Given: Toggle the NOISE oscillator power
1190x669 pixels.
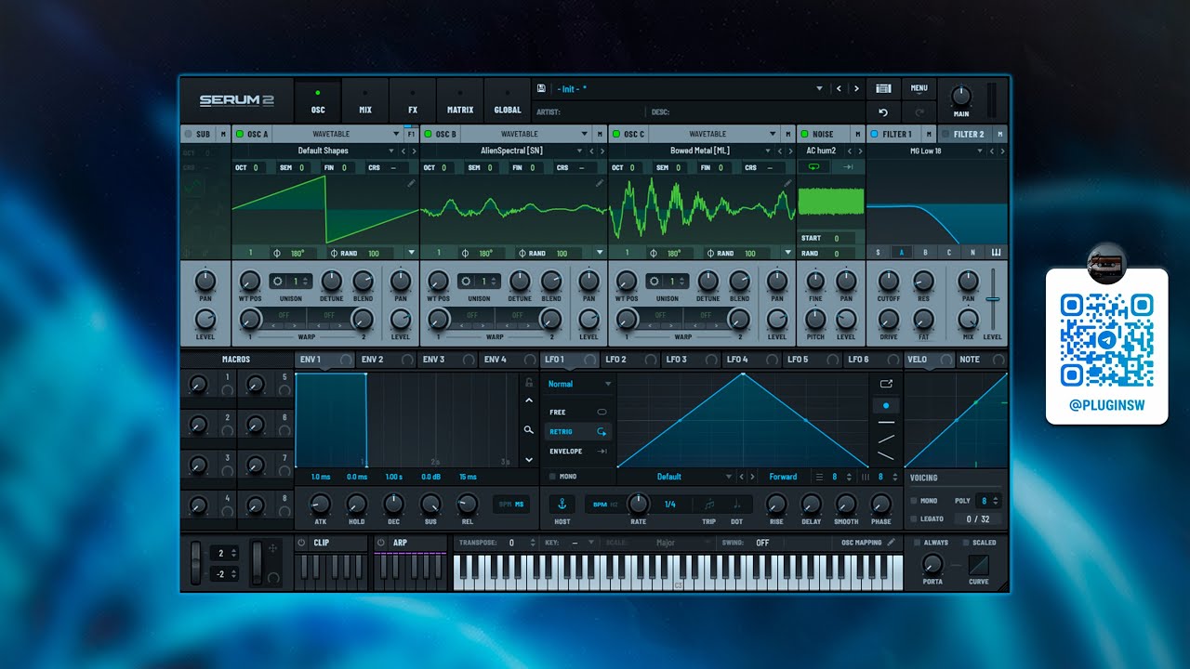Looking at the screenshot, I should [x=804, y=134].
